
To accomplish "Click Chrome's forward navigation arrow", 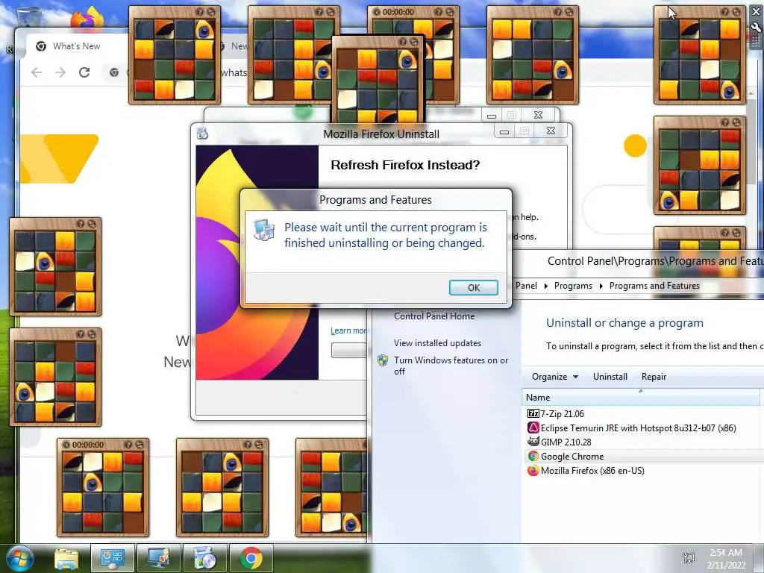I will [60, 72].
